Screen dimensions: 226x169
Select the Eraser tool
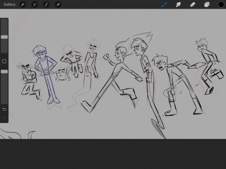(x=193, y=5)
